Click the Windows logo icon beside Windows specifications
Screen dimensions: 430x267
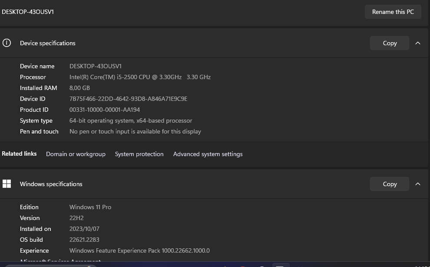point(7,184)
